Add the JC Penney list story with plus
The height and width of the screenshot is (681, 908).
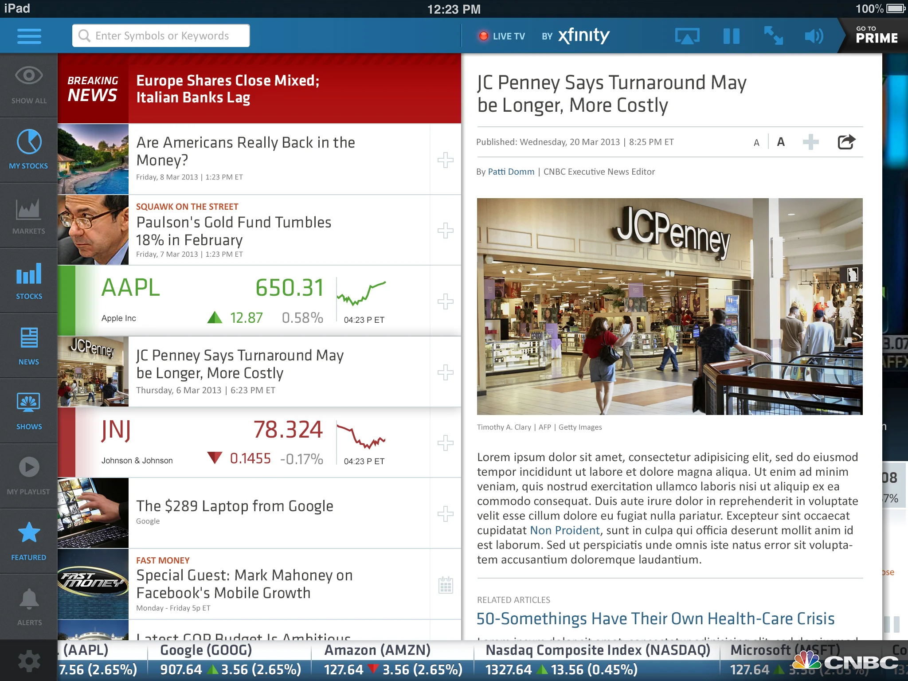446,372
